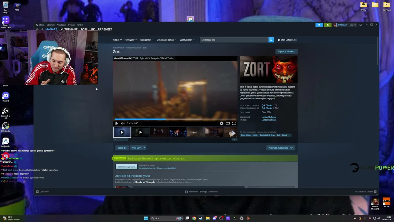Click the Kurallar ve Yönergeler link

(145, 182)
